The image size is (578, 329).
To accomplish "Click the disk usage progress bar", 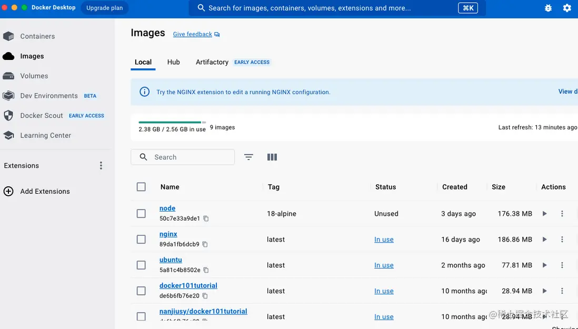I will tap(172, 122).
